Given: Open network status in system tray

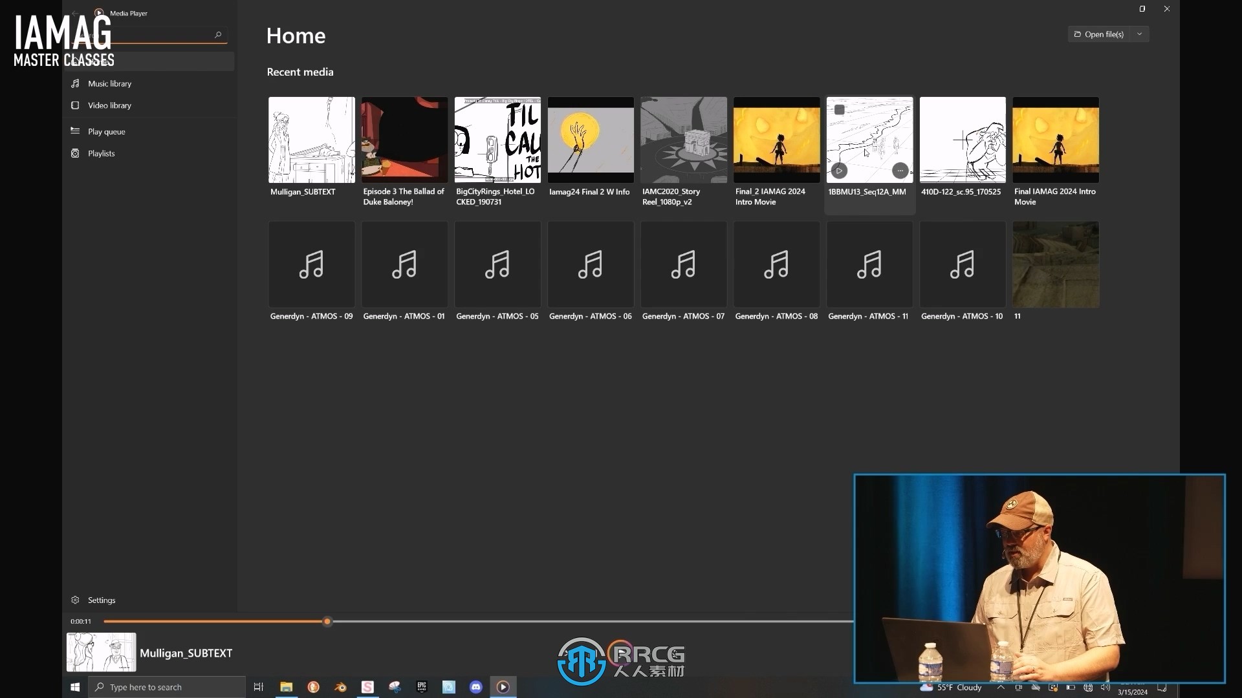Looking at the screenshot, I should pyautogui.click(x=1088, y=687).
